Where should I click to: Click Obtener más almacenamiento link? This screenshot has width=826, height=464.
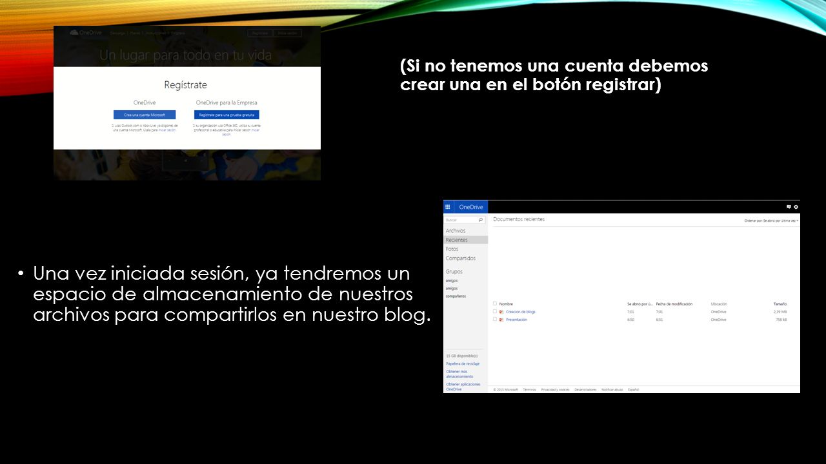(x=459, y=374)
